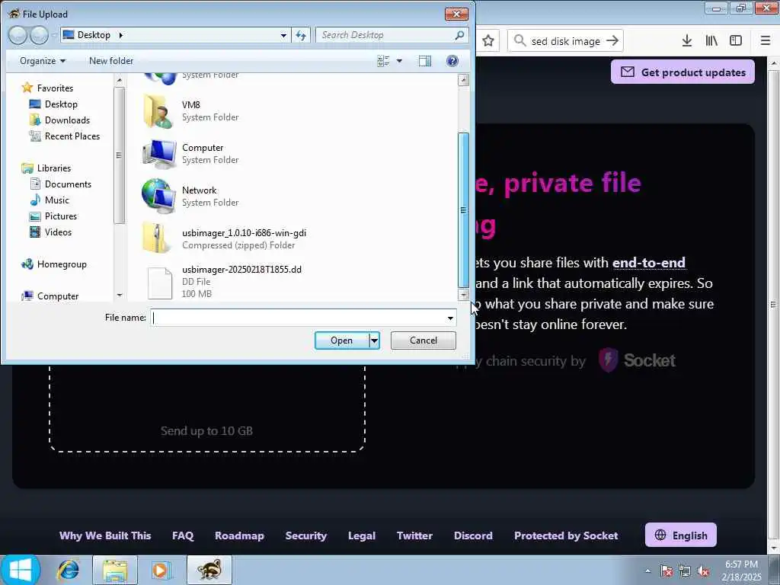Expand the Desktop breadcrumb arrow
The height and width of the screenshot is (585, 780).
(x=121, y=35)
